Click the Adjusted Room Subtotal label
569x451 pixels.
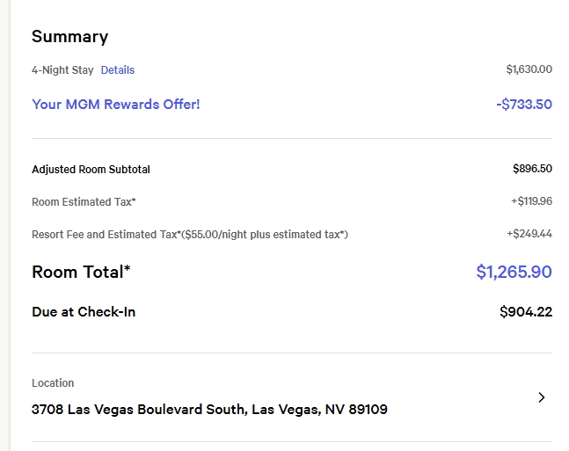(x=97, y=170)
